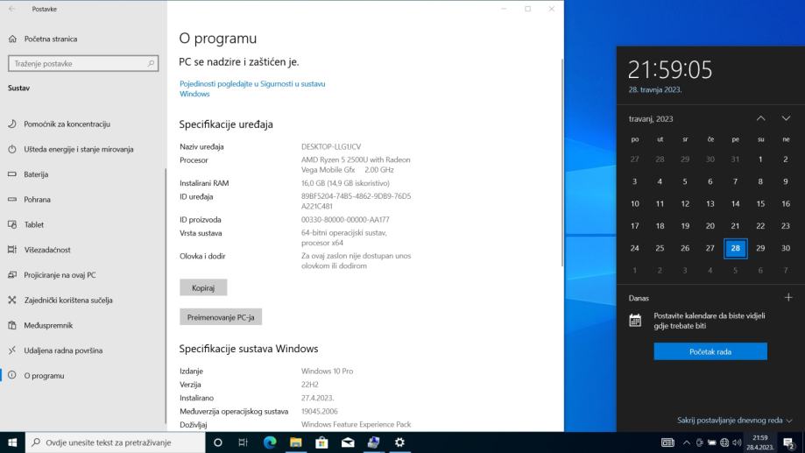
Task: Click the ID proizvoda value 00330-80000-00000-AA177
Action: coord(345,220)
